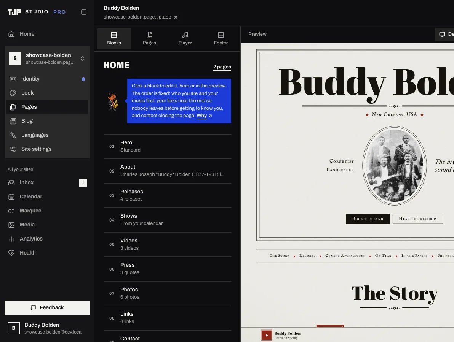
Task: Click the All your sites heading
Action: [20, 169]
